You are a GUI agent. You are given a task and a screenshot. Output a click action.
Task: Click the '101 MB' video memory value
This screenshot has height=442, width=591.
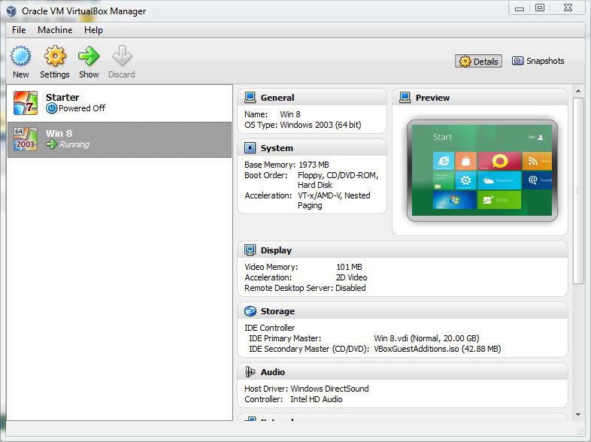[349, 267]
